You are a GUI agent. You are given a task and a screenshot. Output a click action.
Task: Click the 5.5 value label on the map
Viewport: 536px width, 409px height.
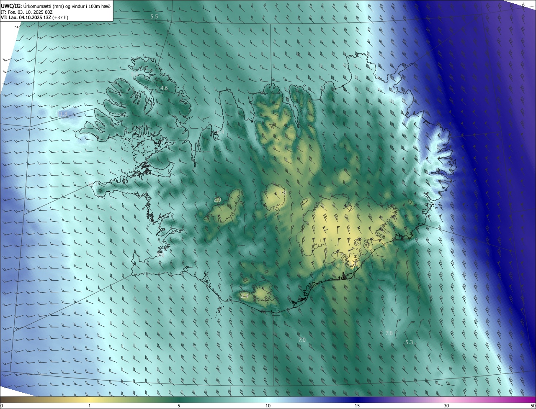click(154, 16)
